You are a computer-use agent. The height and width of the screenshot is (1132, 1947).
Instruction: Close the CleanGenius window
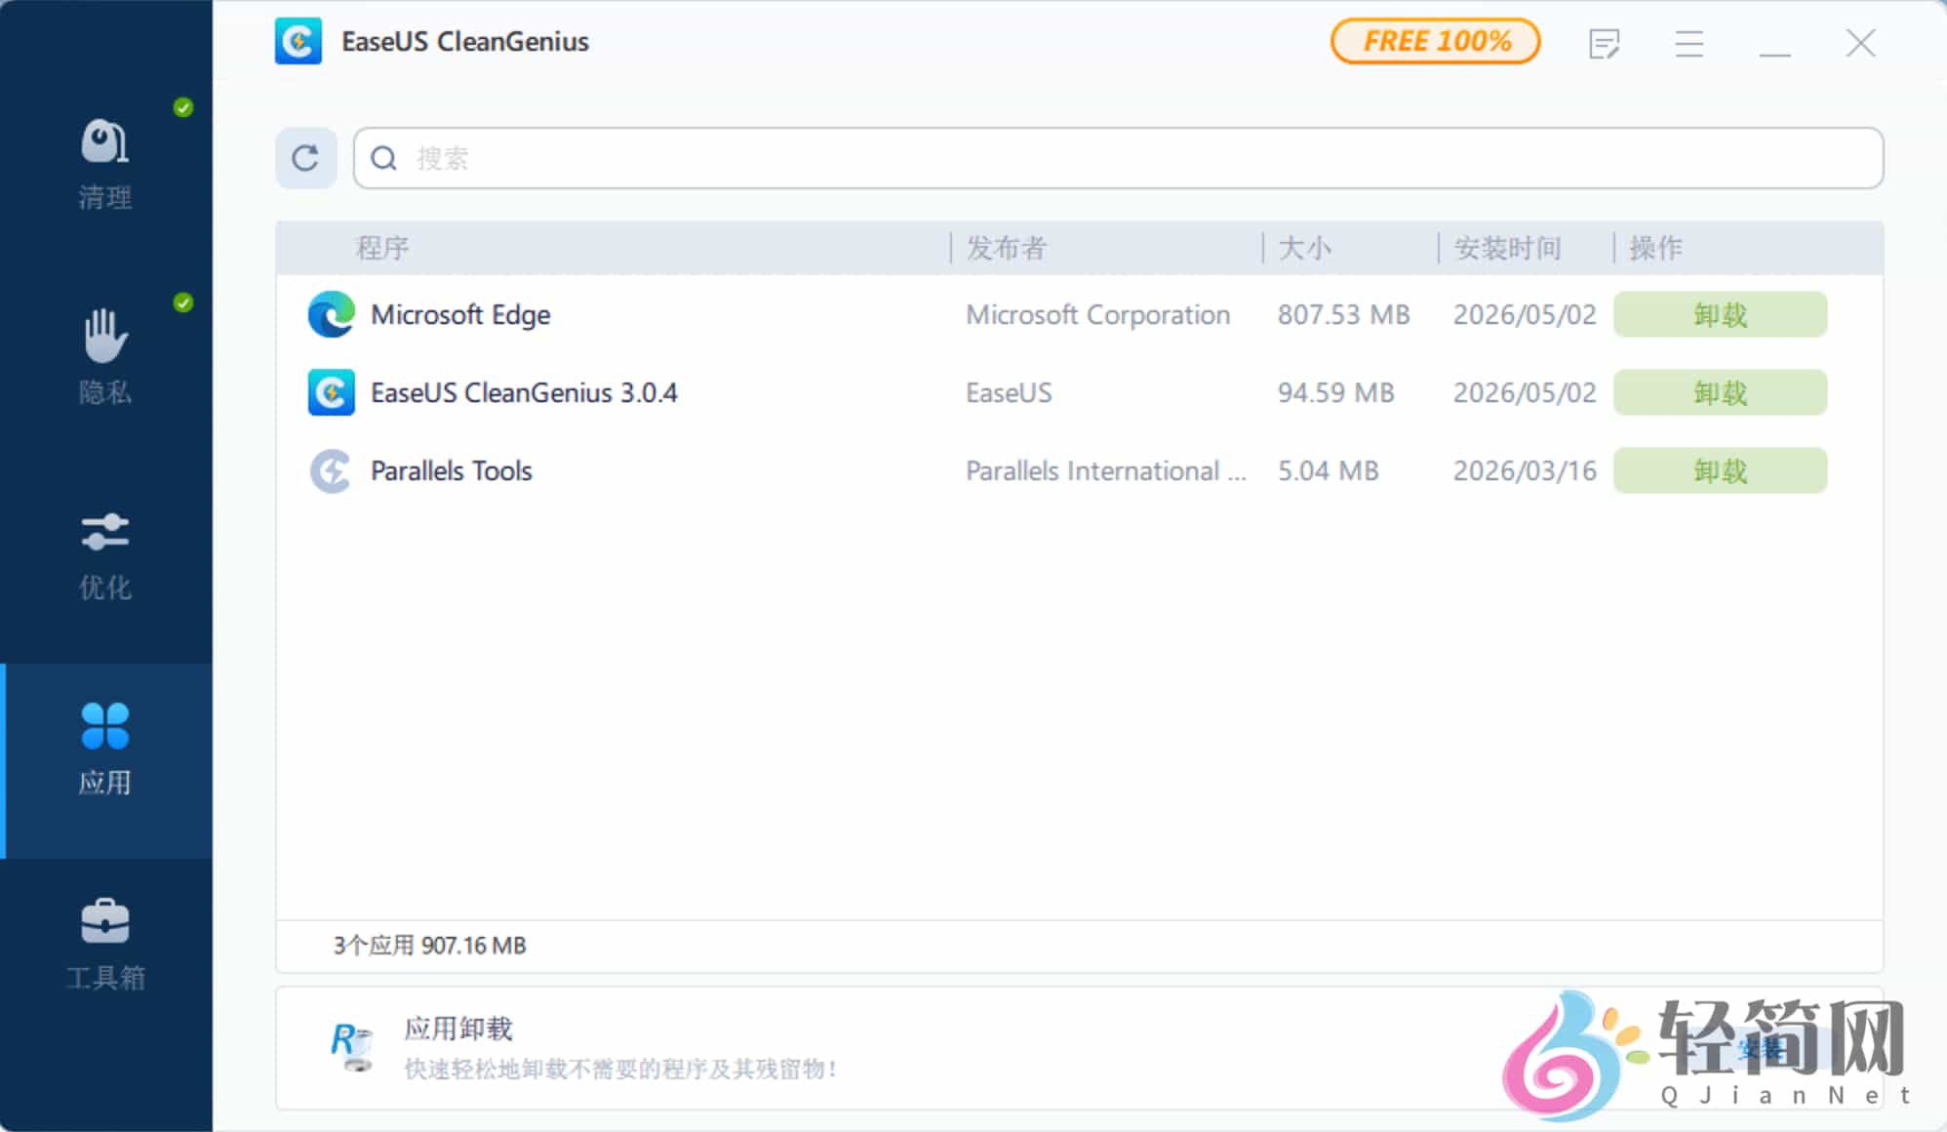[x=1860, y=43]
